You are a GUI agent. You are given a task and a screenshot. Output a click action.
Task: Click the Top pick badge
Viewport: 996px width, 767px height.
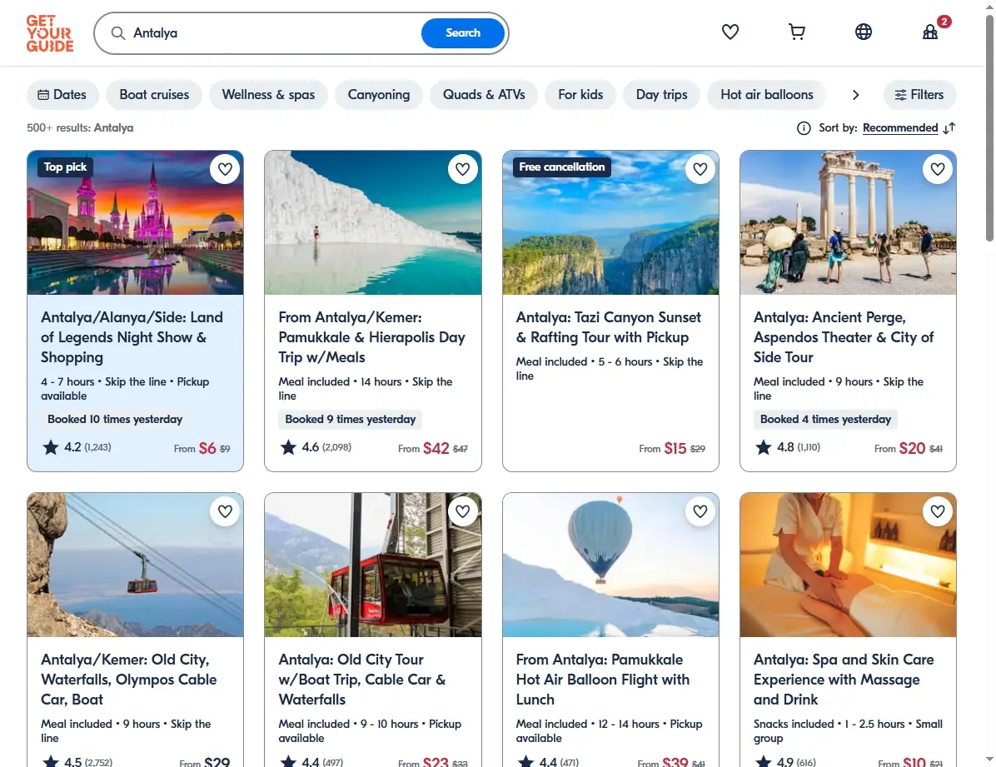(65, 167)
